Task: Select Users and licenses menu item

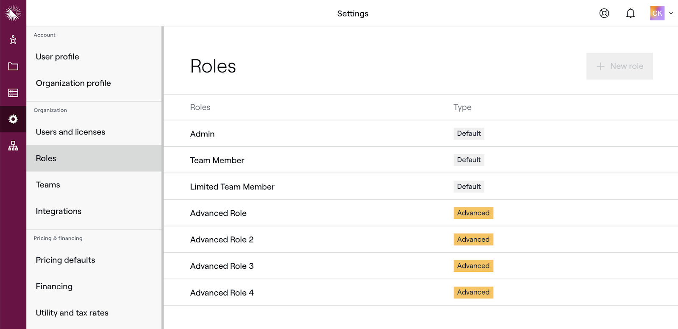Action: (70, 132)
